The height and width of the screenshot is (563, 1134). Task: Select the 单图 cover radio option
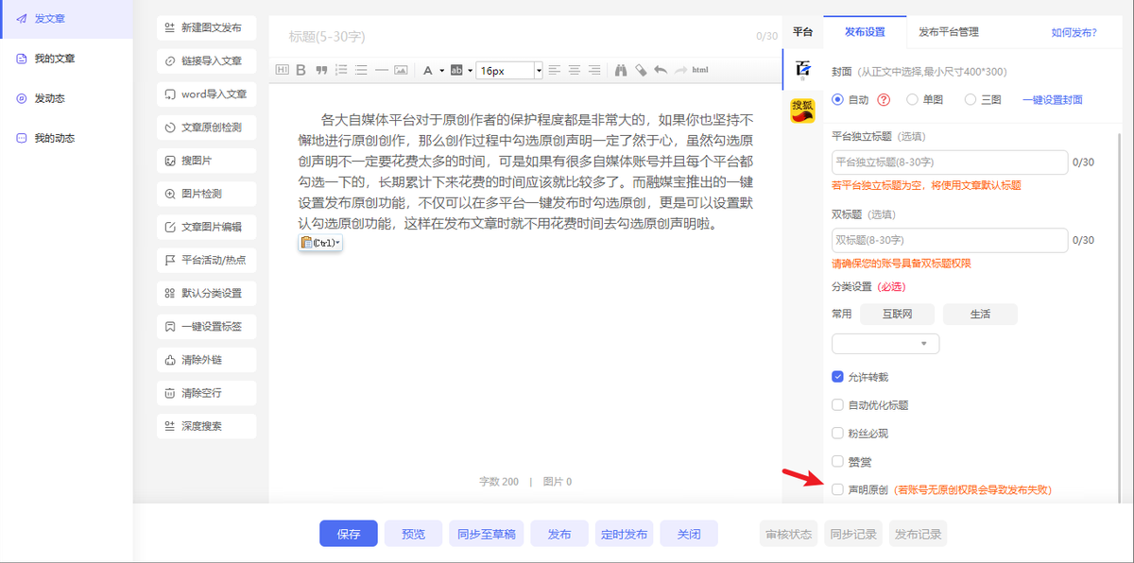[x=912, y=99]
